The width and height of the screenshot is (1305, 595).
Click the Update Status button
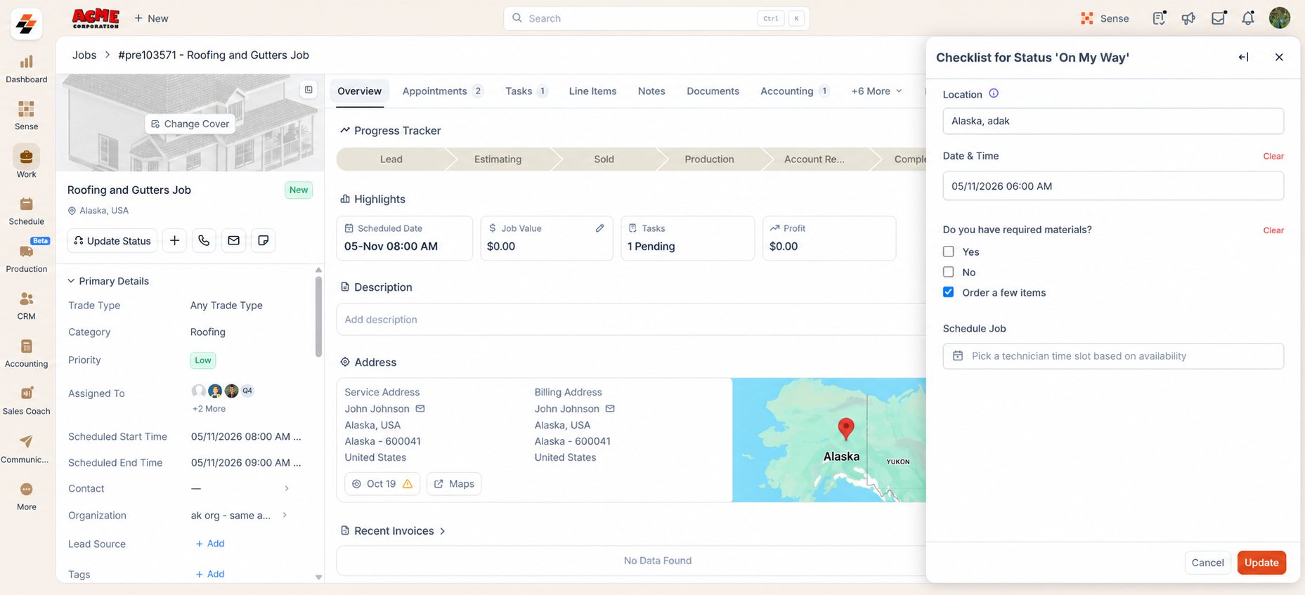click(112, 240)
